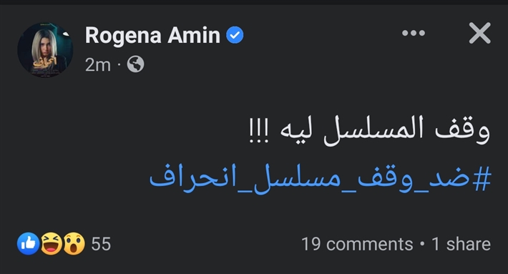Click the blue verified badge checkmark
The image size is (508, 274).
point(235,35)
